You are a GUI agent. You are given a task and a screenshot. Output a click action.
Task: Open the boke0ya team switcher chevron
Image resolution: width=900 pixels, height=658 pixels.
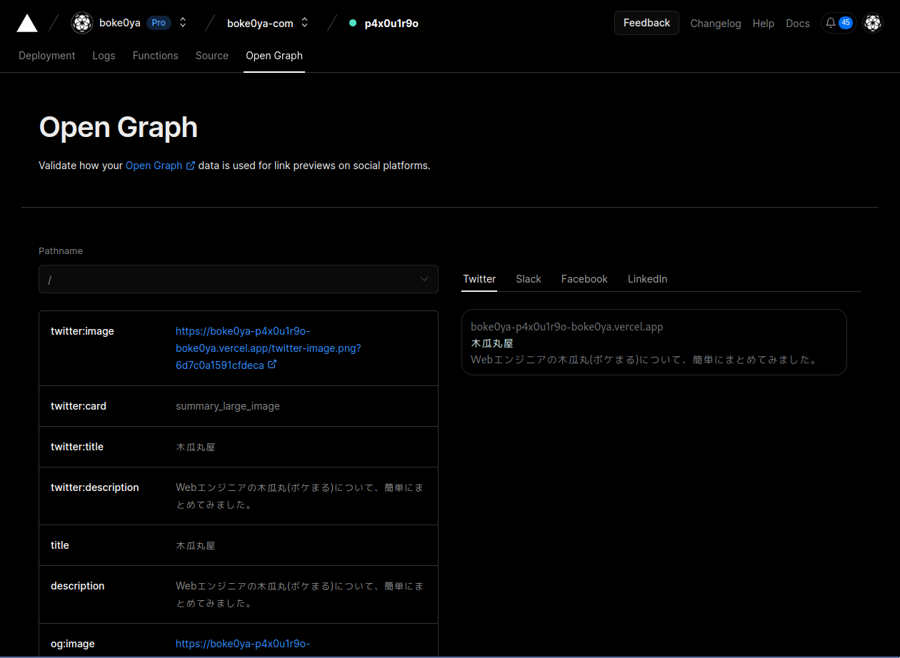coord(183,22)
